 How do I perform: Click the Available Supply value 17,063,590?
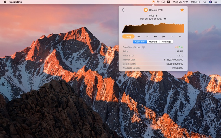click(x=177, y=68)
